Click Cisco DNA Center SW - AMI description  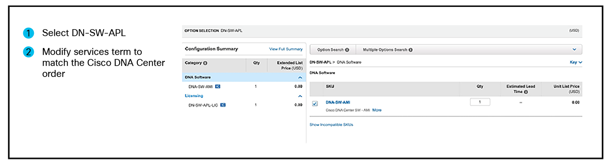click(348, 110)
